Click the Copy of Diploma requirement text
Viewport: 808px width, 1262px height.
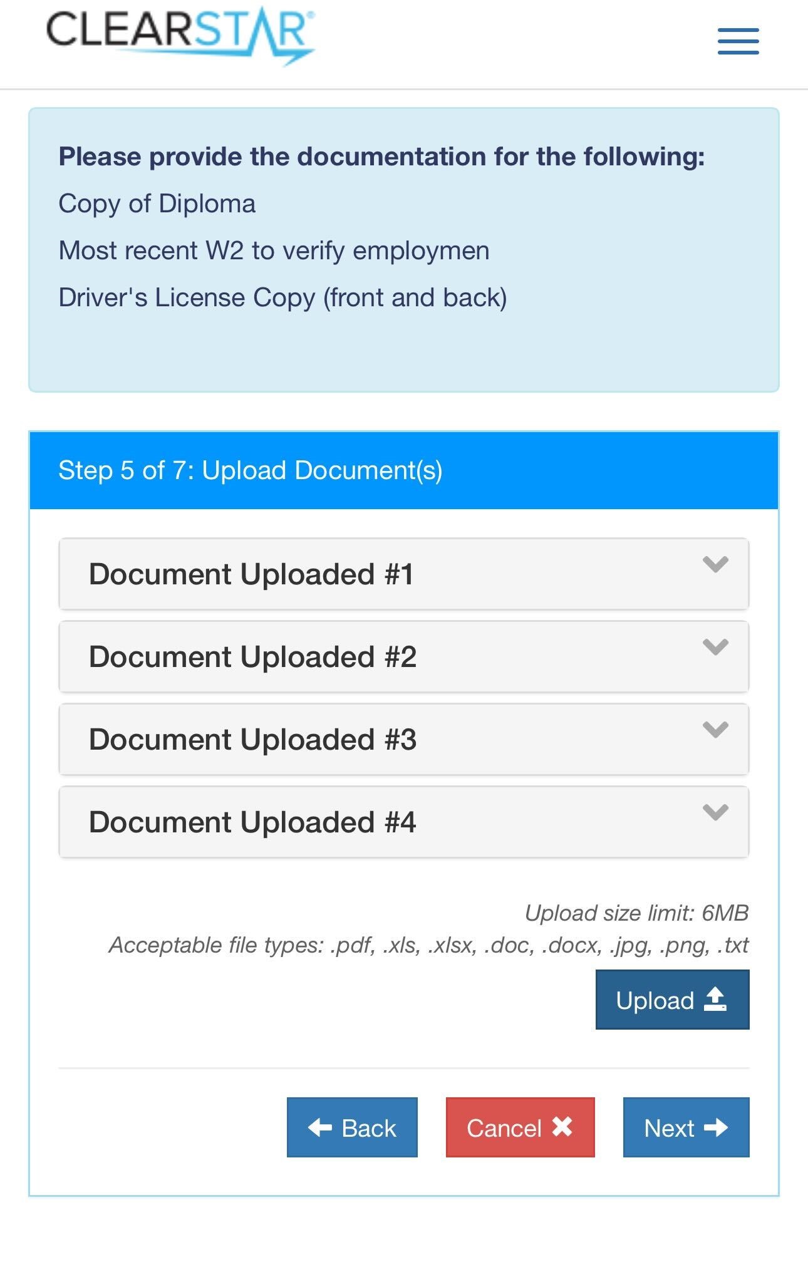pos(156,204)
